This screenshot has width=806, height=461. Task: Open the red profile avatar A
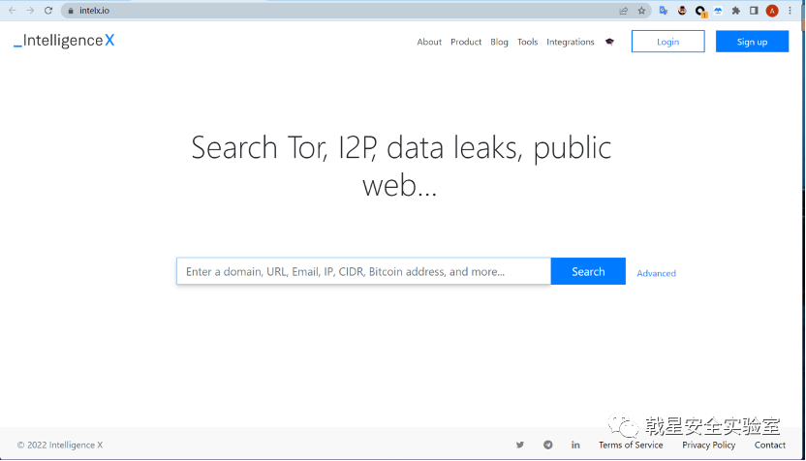(x=772, y=11)
